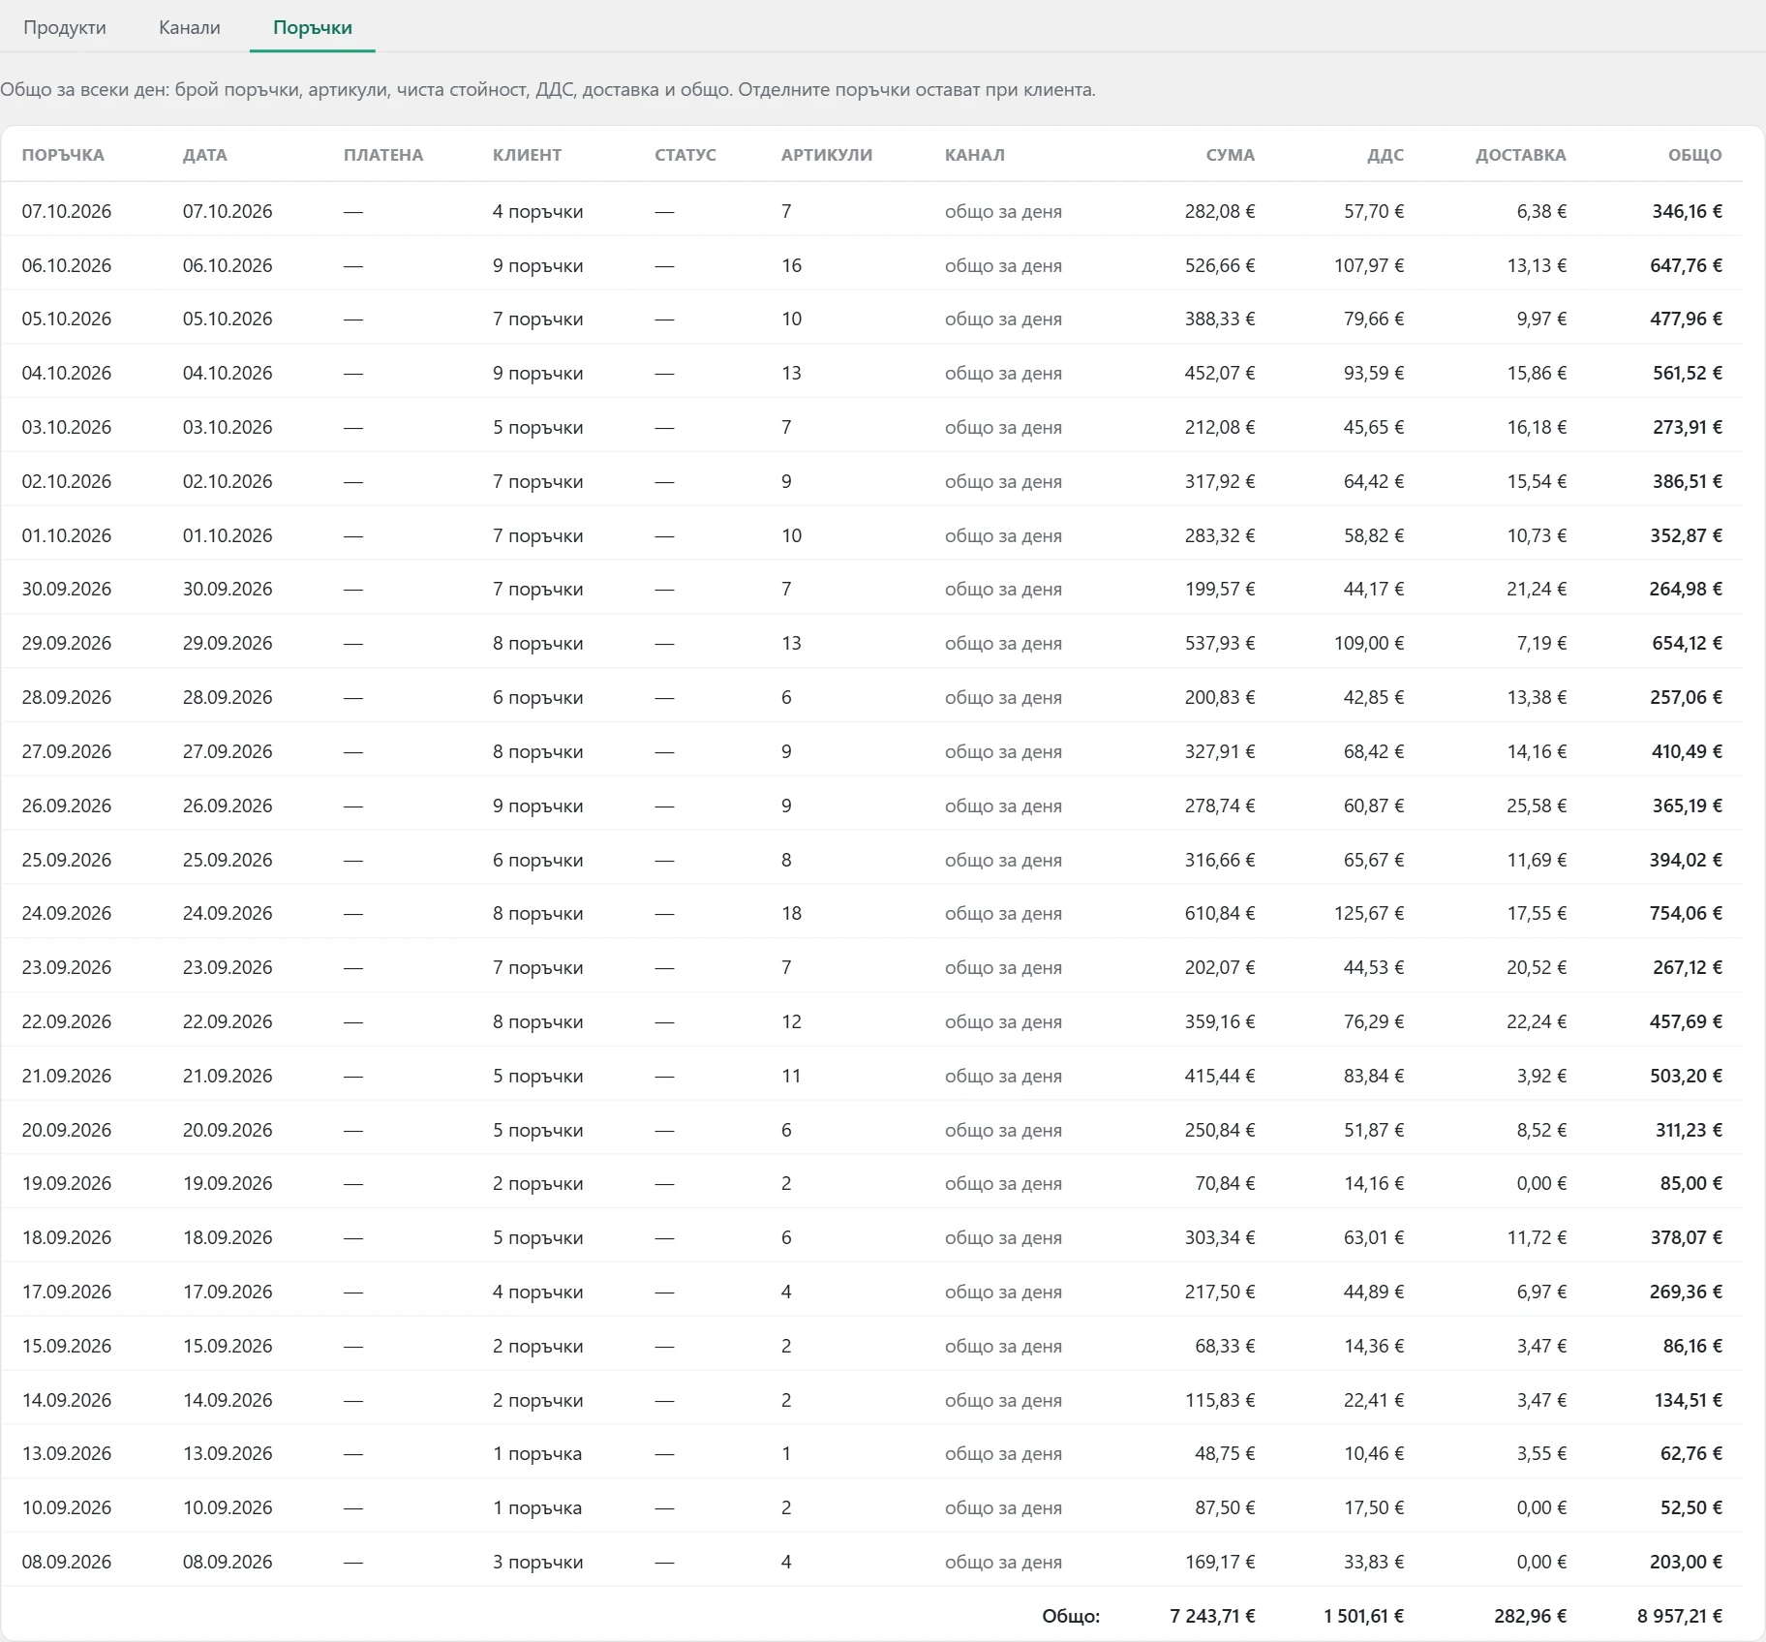Click the ПОРЪЧКА column header
Screen dimensions: 1766x1642
point(63,155)
